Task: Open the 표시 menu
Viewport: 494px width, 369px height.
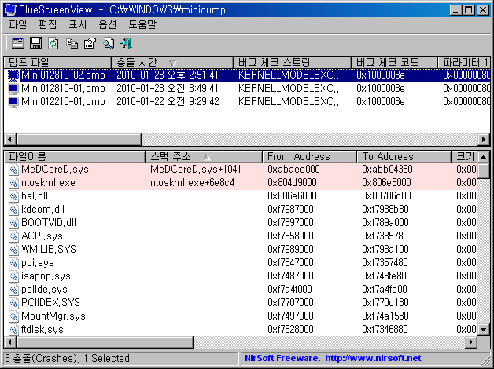Action: [78, 24]
